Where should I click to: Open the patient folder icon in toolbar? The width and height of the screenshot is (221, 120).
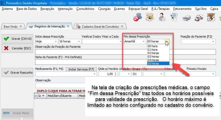click(x=149, y=17)
